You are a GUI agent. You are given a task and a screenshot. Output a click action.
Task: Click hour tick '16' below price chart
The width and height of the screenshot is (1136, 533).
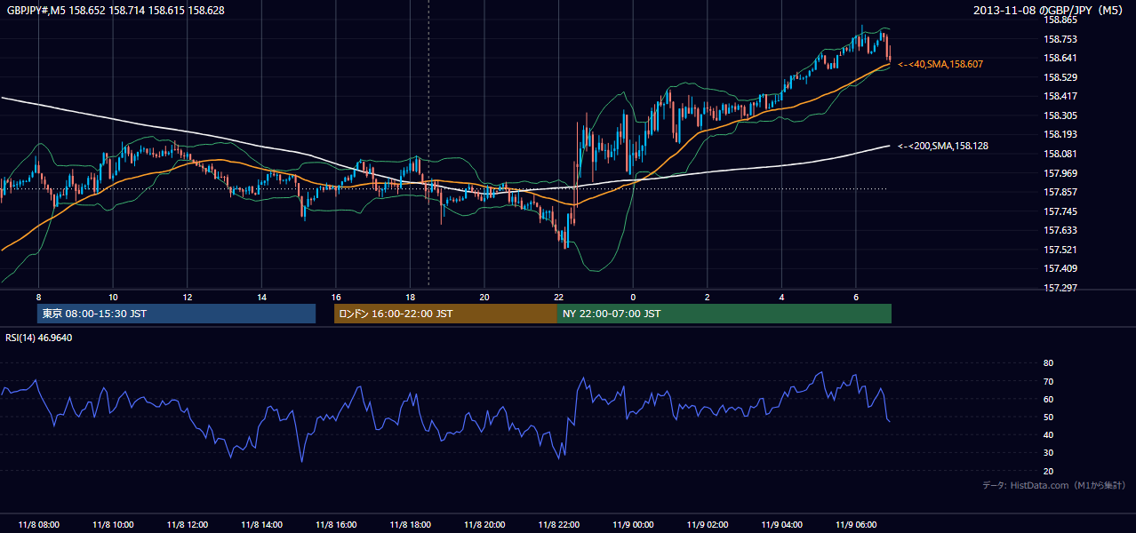336,297
